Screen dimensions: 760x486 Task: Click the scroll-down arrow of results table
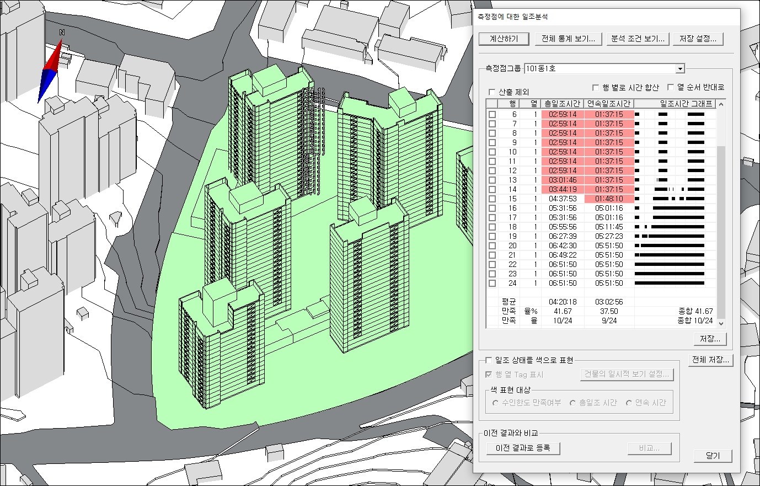click(x=721, y=323)
